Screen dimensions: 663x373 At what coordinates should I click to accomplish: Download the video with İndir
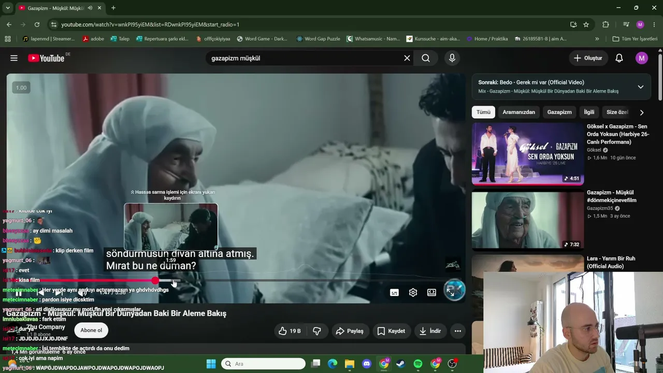click(429, 331)
